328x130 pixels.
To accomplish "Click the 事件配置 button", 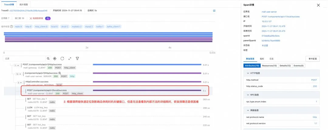I will [x=313, y=59].
